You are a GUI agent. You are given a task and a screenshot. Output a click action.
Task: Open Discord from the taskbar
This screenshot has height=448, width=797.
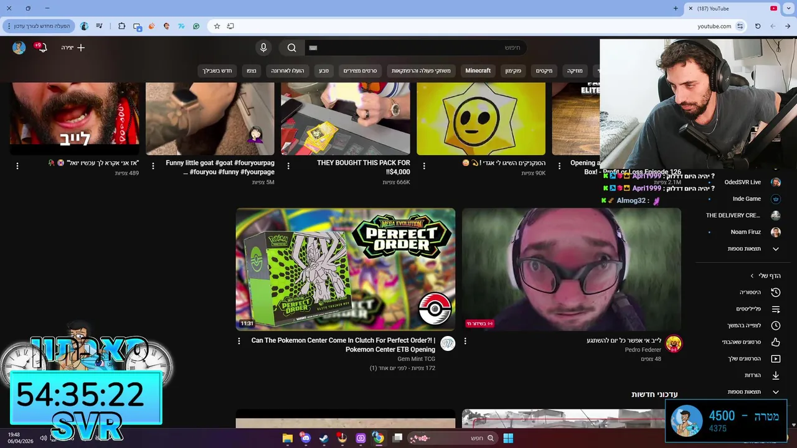pos(305,438)
